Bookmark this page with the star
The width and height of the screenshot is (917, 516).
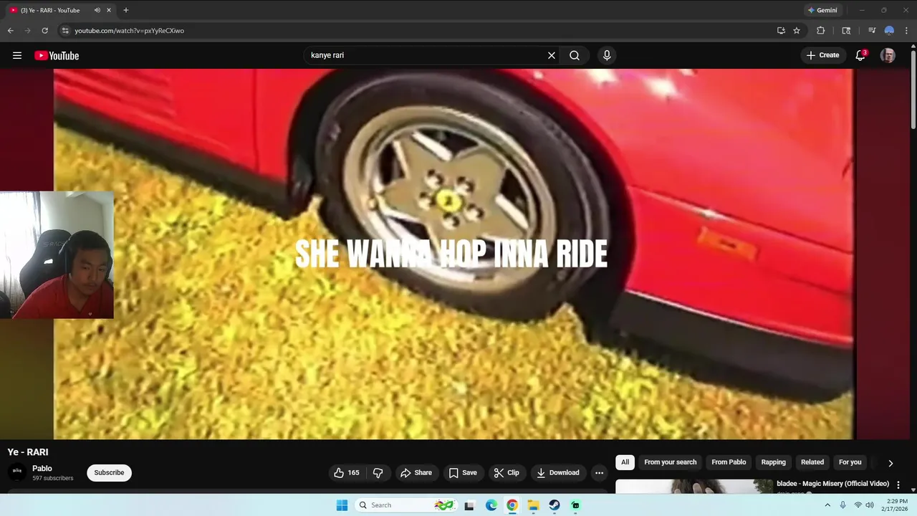click(x=797, y=30)
